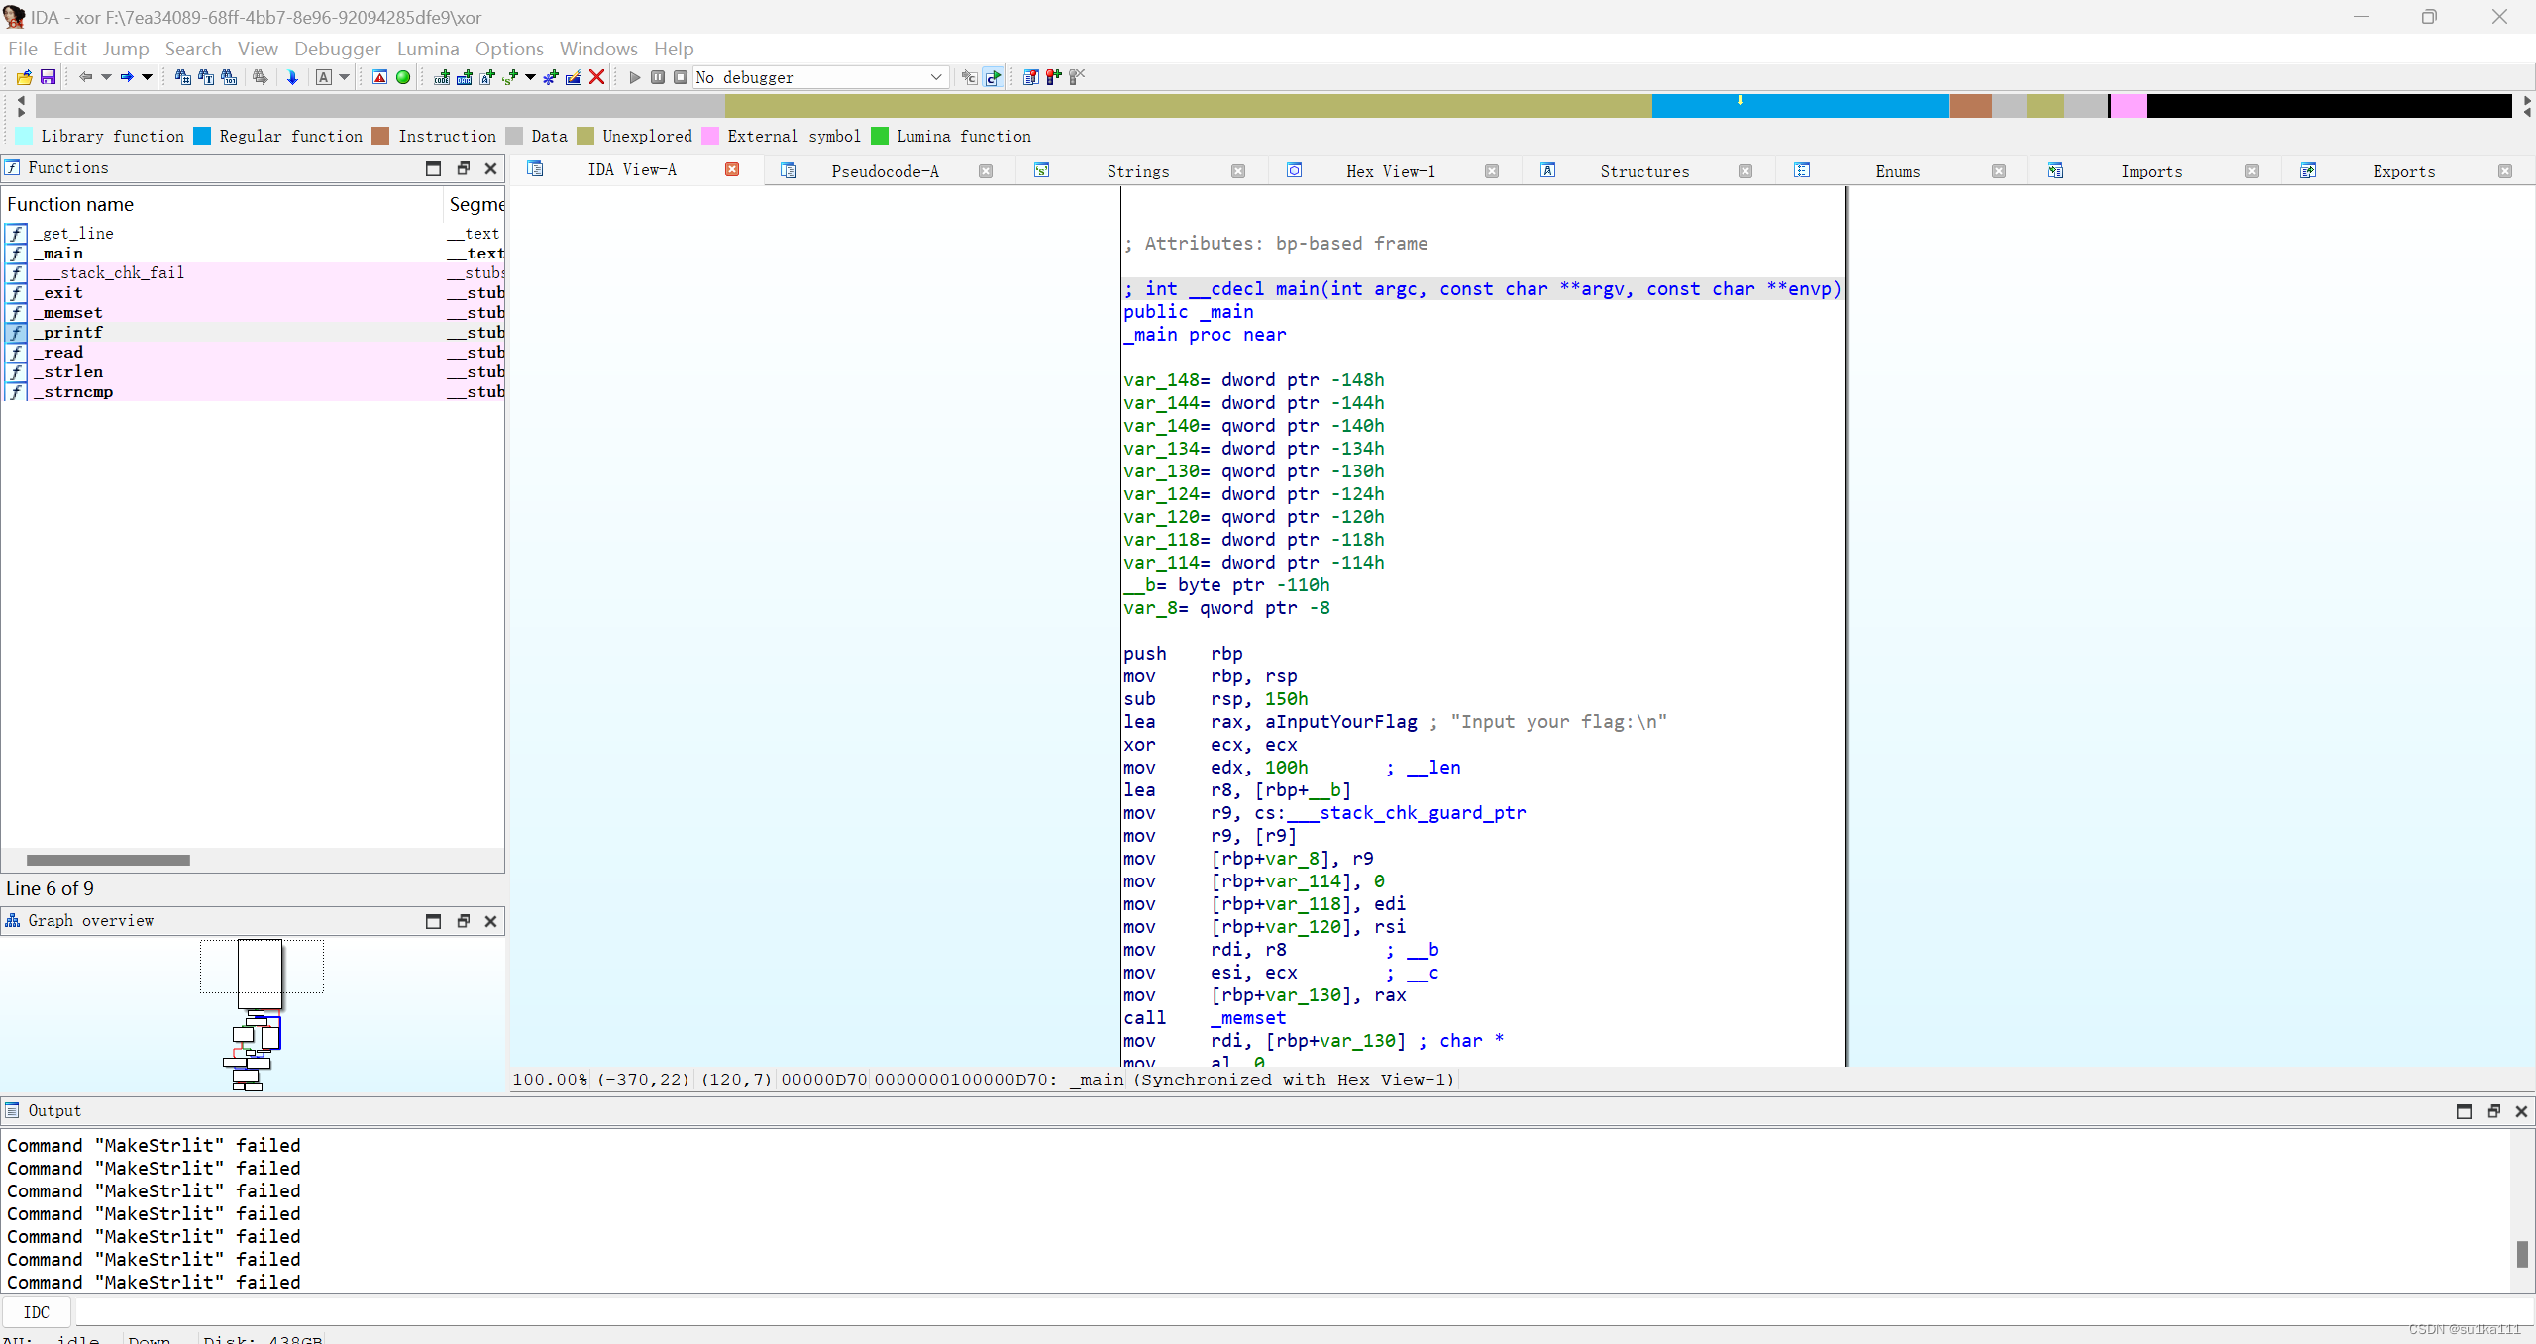Select the Make Data toolbar icon
This screenshot has width=2536, height=1344.
(466, 77)
